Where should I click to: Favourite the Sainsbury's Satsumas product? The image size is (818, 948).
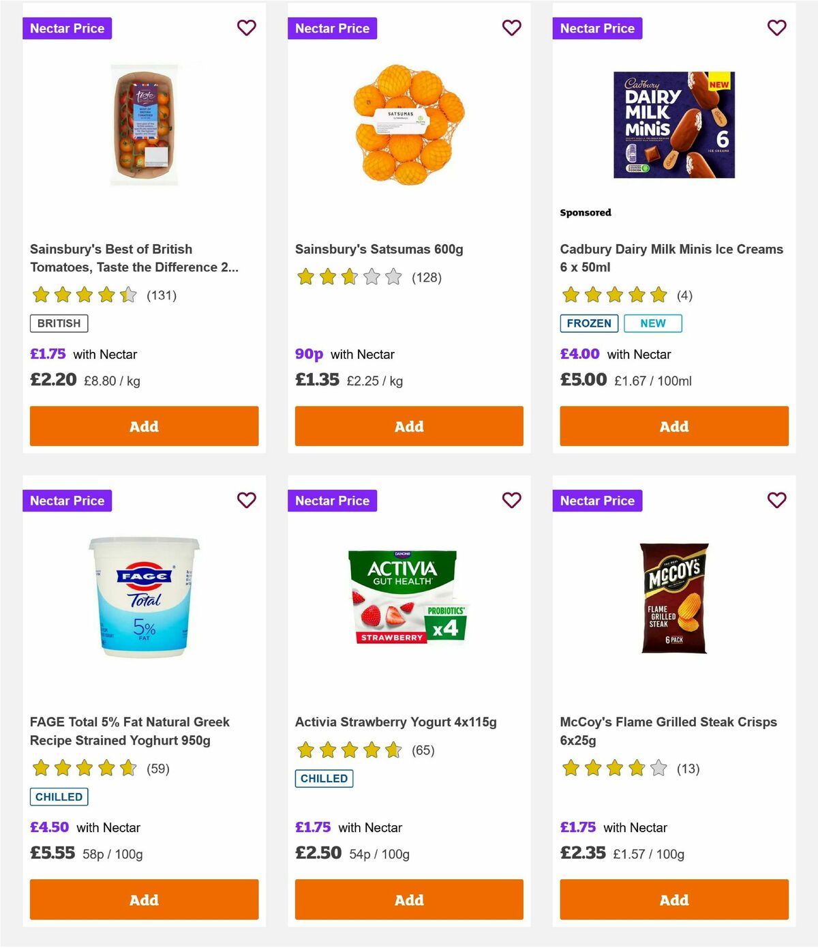[x=511, y=28]
